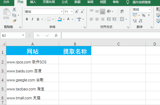Open alignment dialog launcher in 对齐方式 group

coord(128,27)
